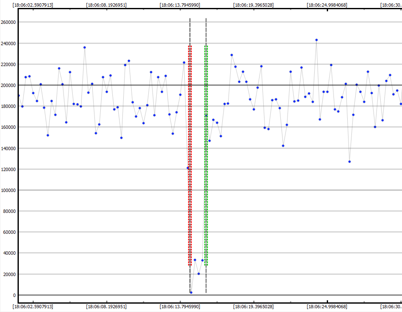Image resolution: width=402 pixels, height=312 pixels.
Task: Click the 236000 peak data point
Action: [x=84, y=47]
